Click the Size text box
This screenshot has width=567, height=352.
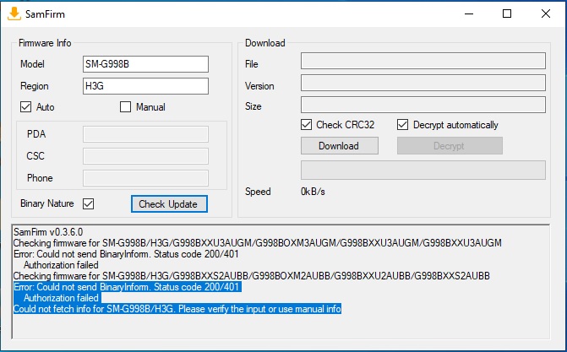coord(423,105)
